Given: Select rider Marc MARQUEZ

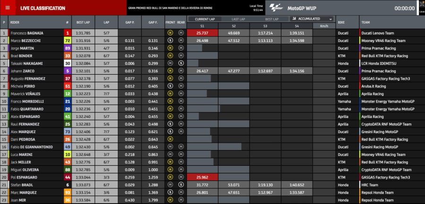Looking at the screenshot, I should point(24,192).
